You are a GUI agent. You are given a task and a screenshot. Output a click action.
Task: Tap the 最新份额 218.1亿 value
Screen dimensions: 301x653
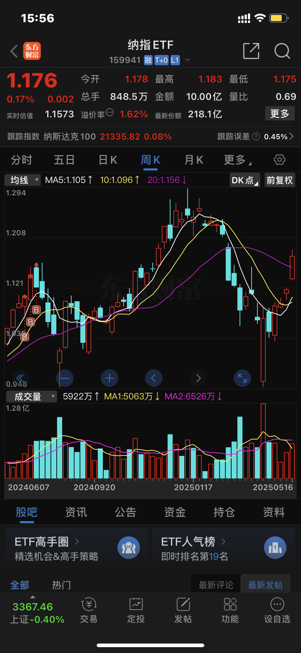click(205, 114)
